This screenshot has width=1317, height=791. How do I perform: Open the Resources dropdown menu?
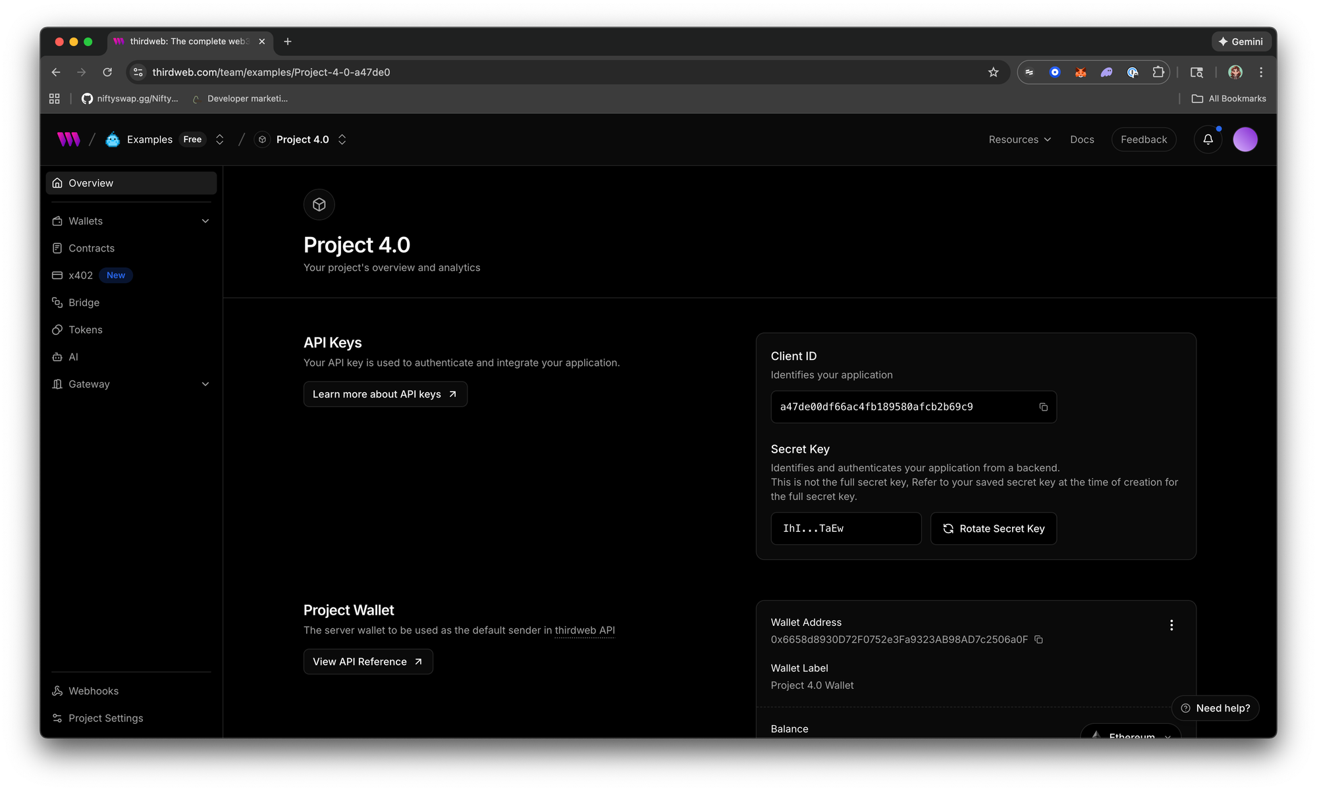point(1019,140)
